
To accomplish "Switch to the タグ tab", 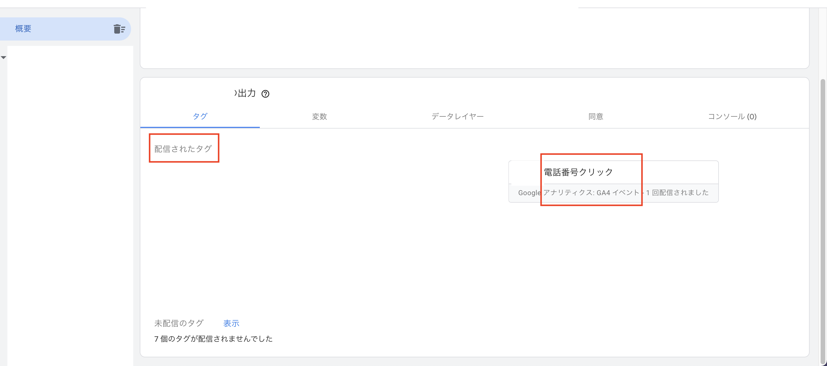I will 200,116.
